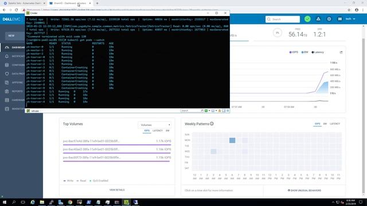The width and height of the screenshot is (367, 206).
Task: Toggle Latency series in the chart legend
Action: coord(318,52)
